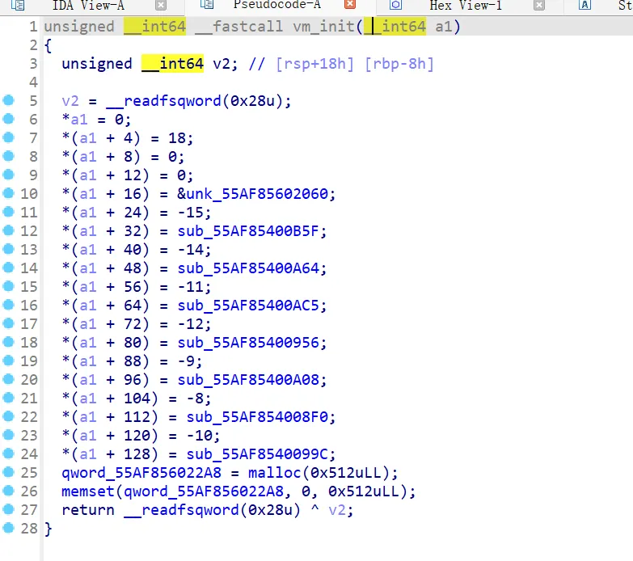
Task: Toggle breakpoint dot on line 5
Action: (x=9, y=101)
